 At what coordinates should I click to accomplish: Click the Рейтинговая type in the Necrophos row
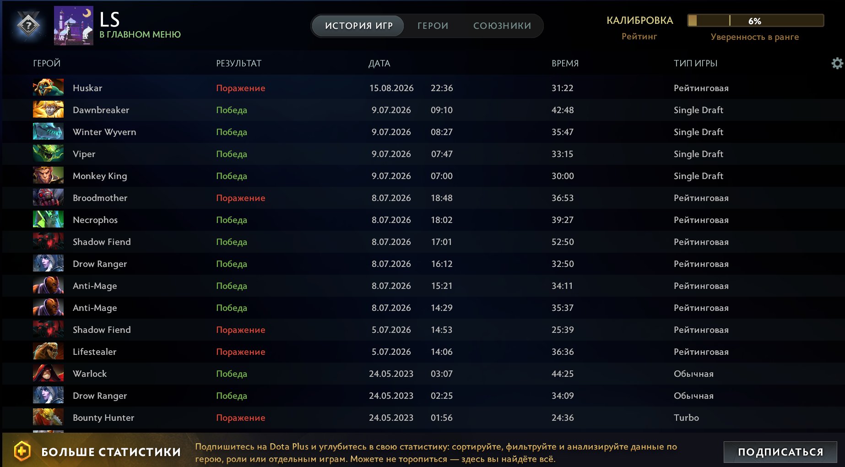701,220
